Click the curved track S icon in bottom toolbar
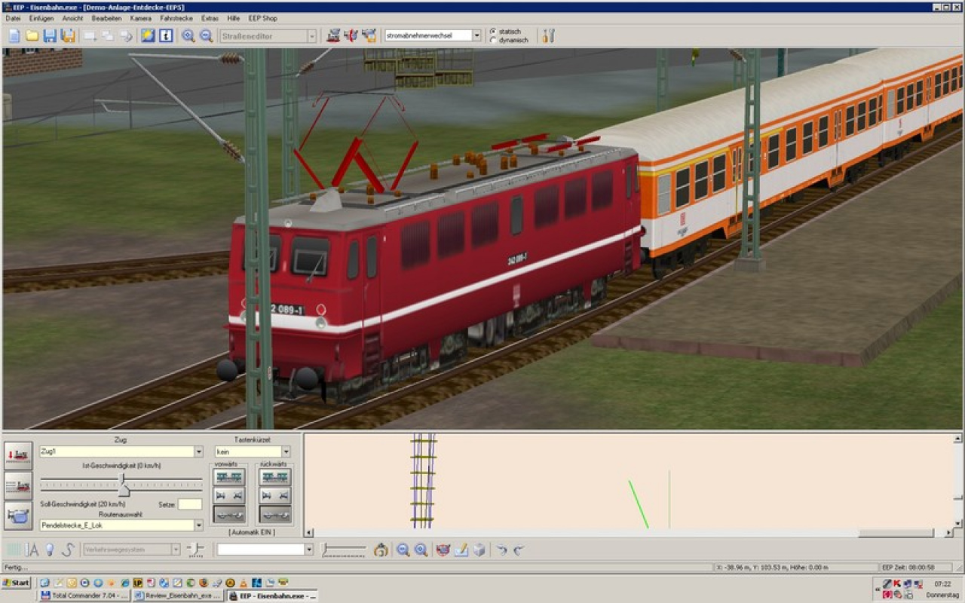 tap(68, 549)
